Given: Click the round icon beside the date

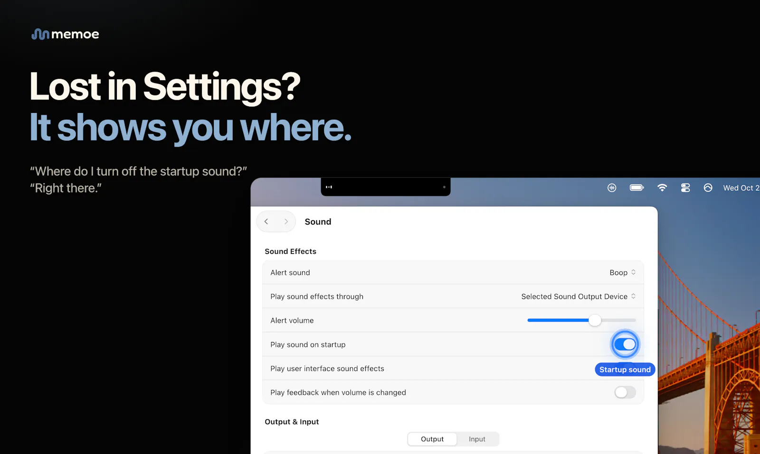Looking at the screenshot, I should tap(708, 188).
